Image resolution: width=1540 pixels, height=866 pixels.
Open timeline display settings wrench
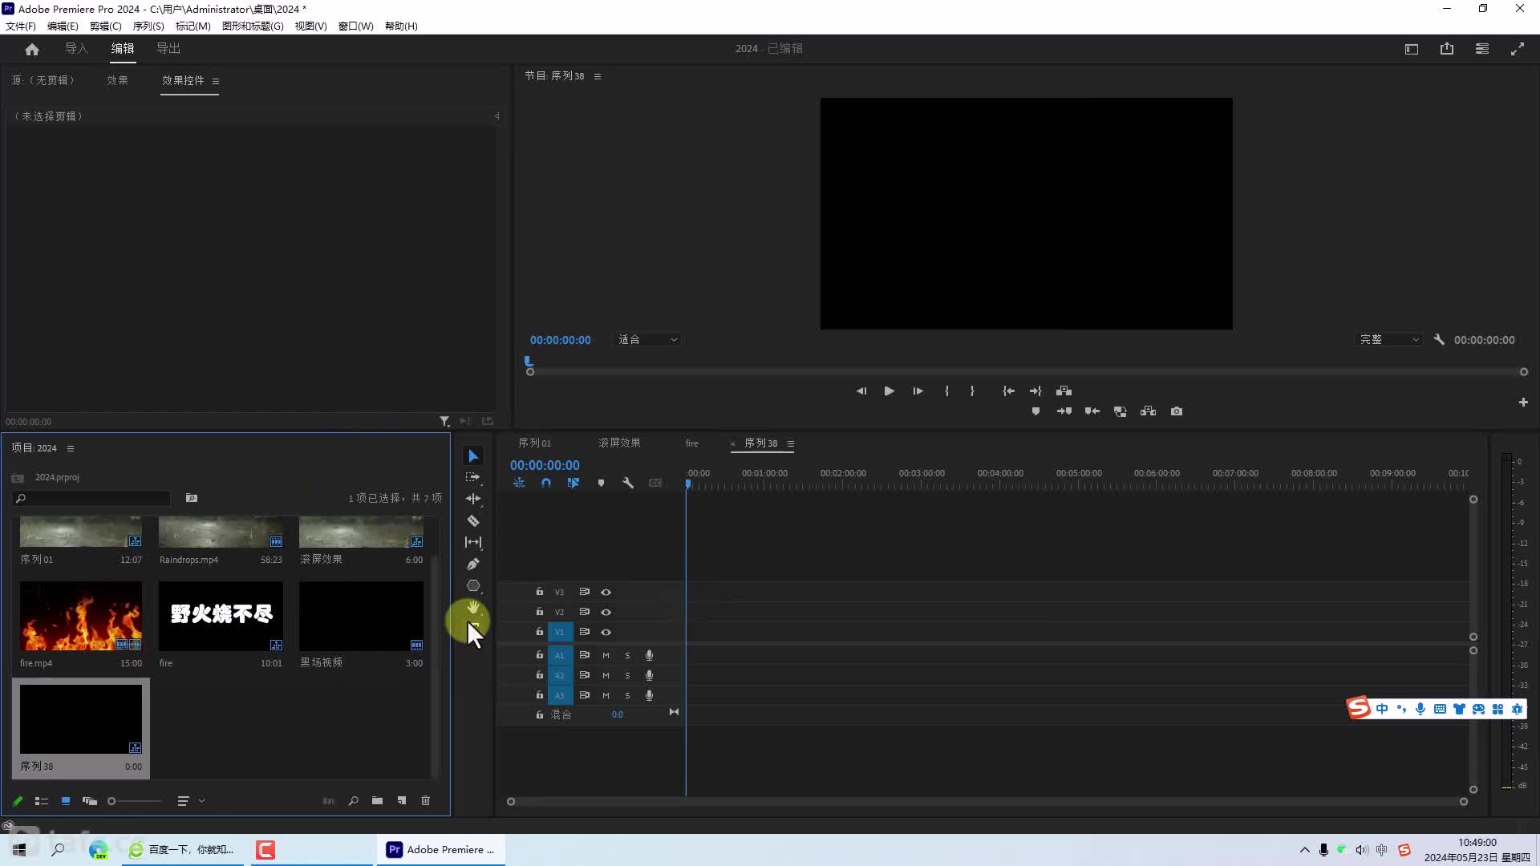point(628,483)
